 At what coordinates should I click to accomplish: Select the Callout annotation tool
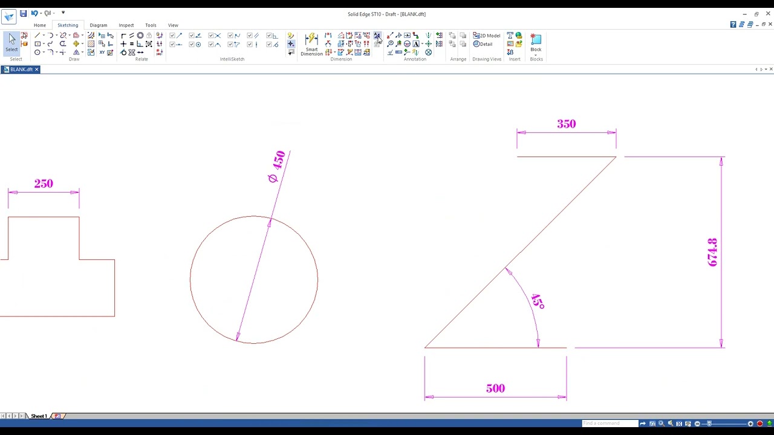[391, 35]
